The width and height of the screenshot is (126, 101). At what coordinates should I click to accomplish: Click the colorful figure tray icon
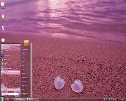click(110, 99)
